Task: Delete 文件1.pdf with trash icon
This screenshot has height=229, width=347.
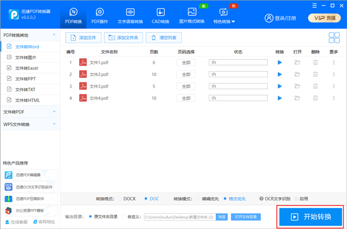Action: 315,62
